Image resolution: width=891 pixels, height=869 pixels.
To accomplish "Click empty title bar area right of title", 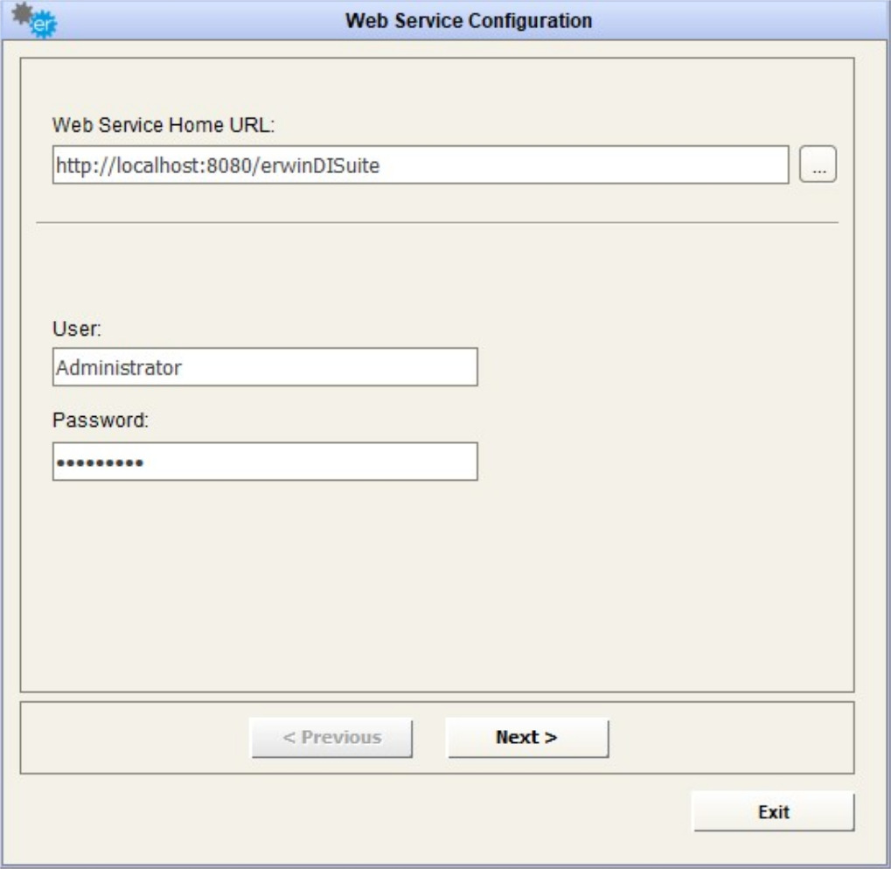I will [743, 20].
